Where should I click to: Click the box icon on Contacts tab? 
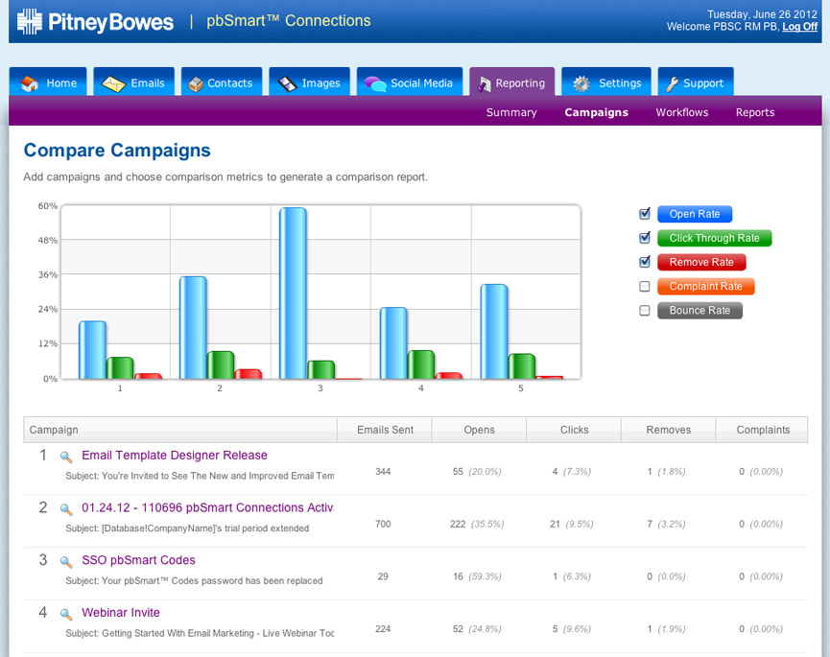[x=196, y=84]
